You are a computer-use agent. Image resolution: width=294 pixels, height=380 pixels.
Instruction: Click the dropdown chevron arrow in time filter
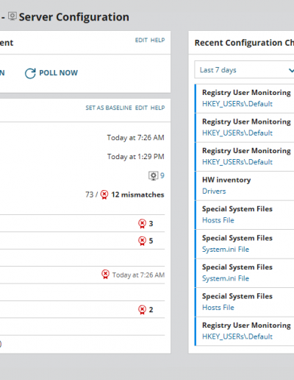click(x=291, y=71)
